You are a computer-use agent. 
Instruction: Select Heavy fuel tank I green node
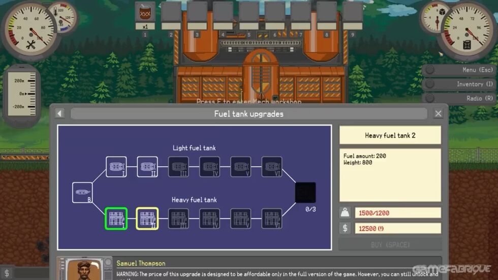click(116, 219)
